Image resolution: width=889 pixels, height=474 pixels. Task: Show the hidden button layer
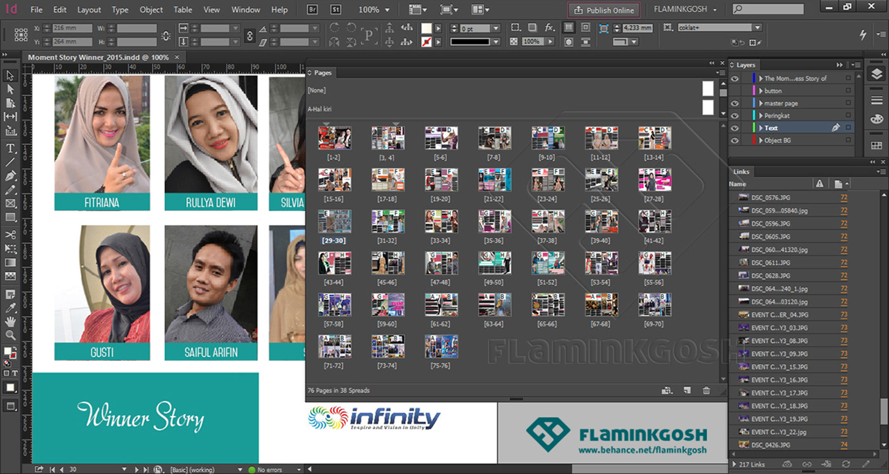tap(735, 91)
